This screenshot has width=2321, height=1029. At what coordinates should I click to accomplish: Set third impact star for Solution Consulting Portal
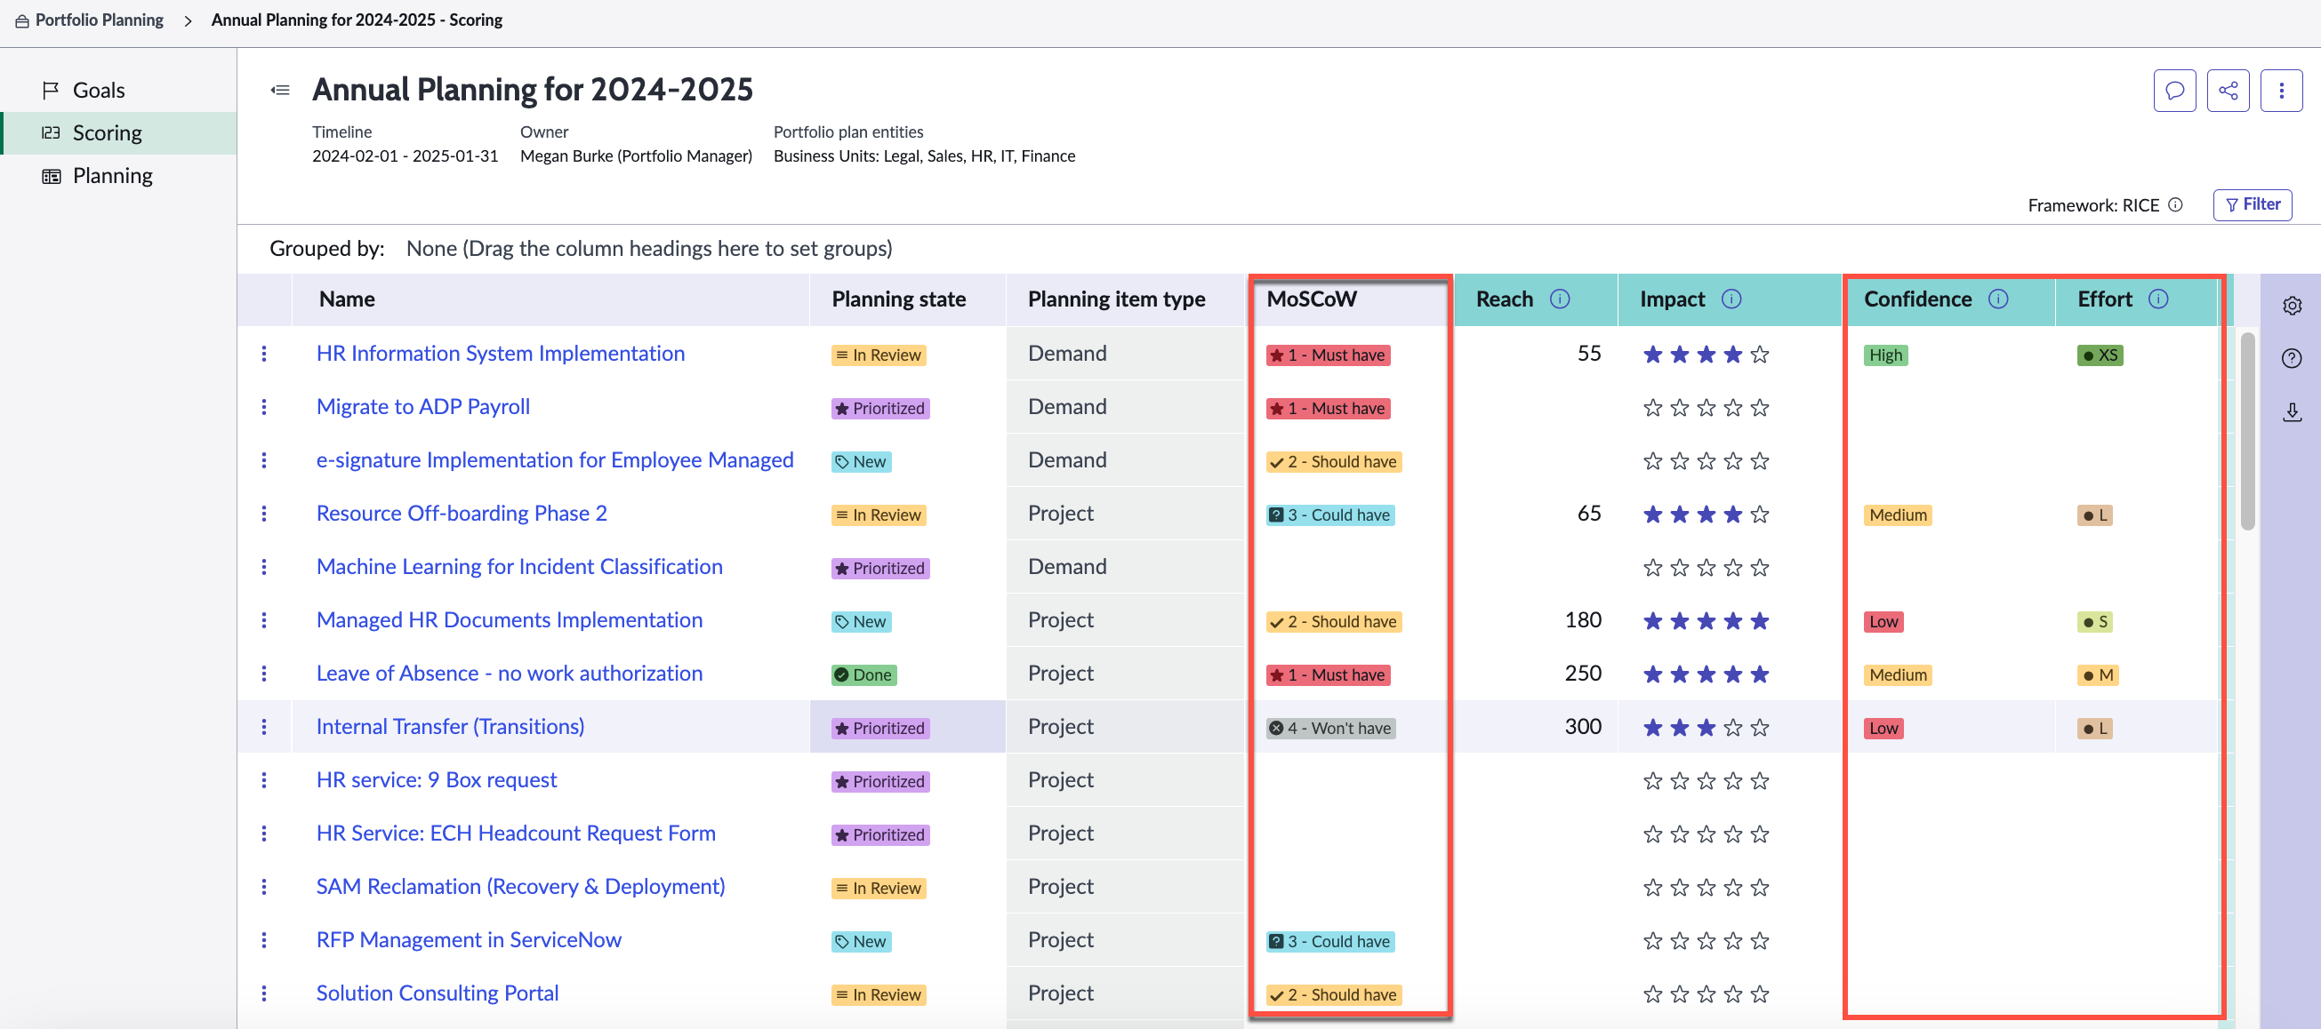[x=1705, y=993]
